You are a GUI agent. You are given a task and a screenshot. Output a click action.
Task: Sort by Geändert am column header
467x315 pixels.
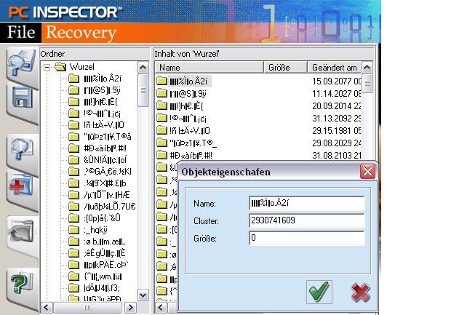334,68
